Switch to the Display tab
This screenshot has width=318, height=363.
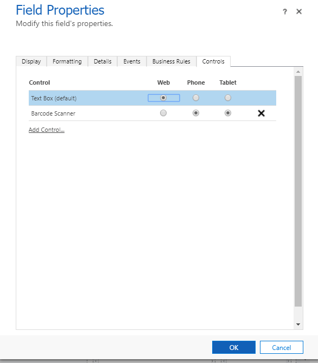(31, 61)
